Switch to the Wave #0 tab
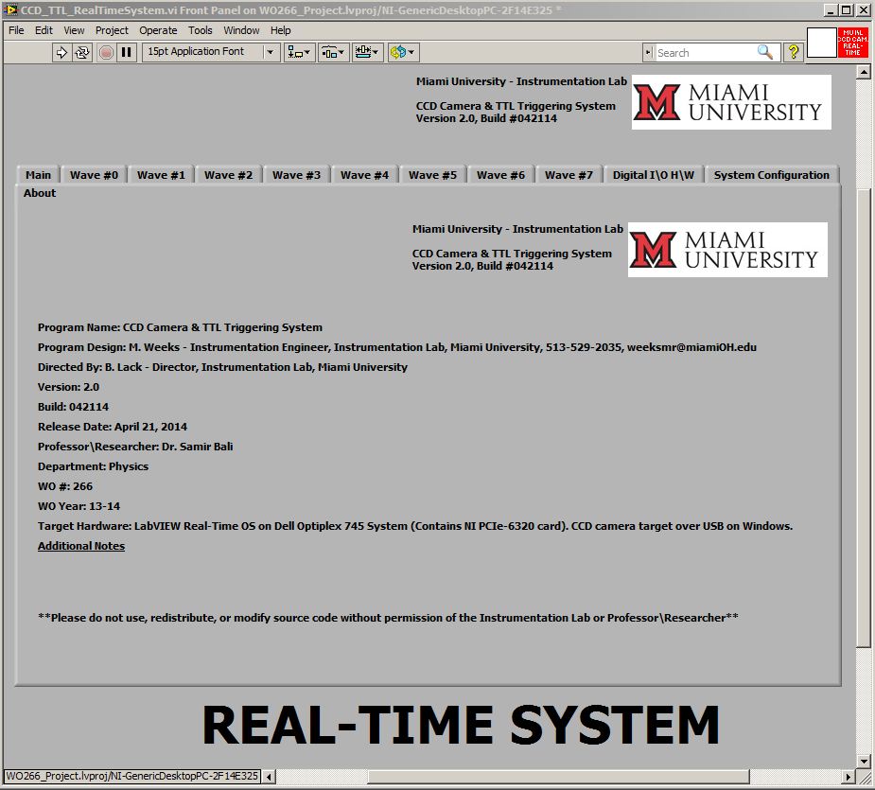The image size is (875, 790). pos(94,175)
